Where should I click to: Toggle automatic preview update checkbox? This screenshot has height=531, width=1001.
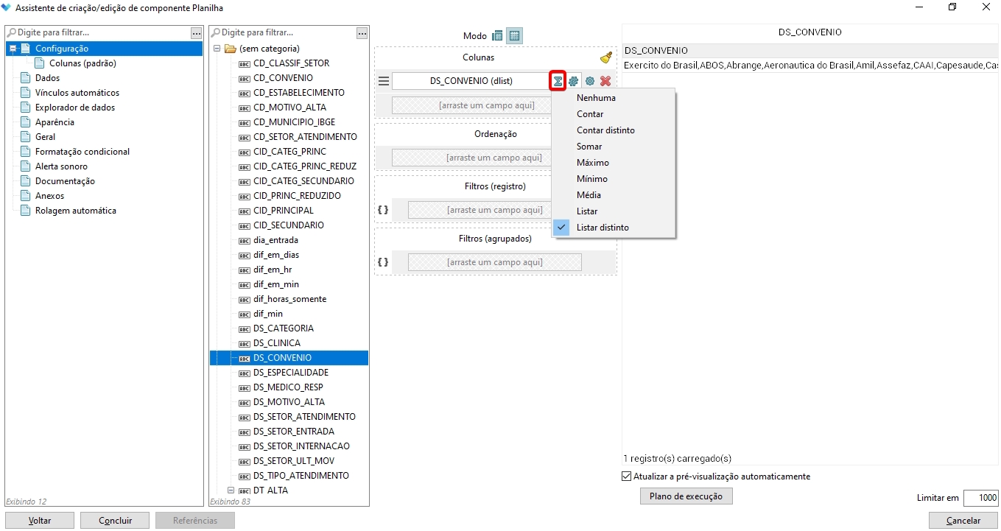point(627,477)
